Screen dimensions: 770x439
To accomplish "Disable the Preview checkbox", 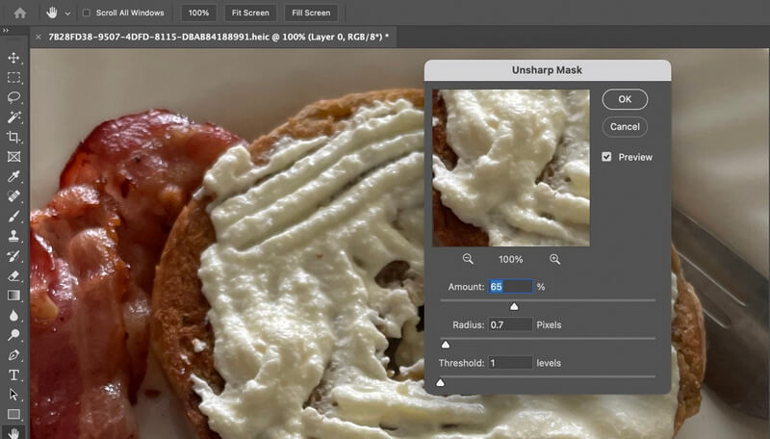I will (606, 157).
